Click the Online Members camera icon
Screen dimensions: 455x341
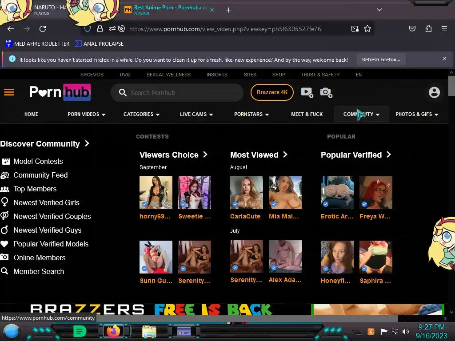(4, 257)
